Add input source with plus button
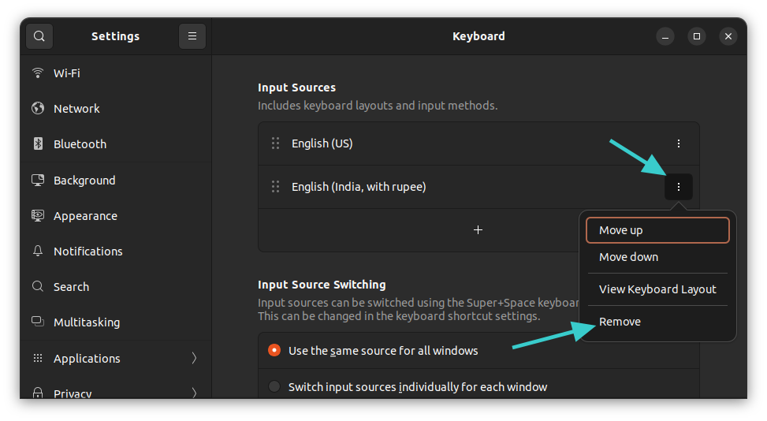This screenshot has height=421, width=767. click(478, 230)
